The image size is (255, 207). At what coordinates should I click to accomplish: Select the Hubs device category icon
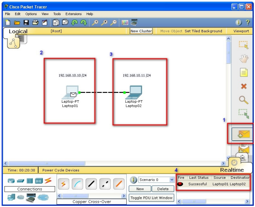[30, 180]
